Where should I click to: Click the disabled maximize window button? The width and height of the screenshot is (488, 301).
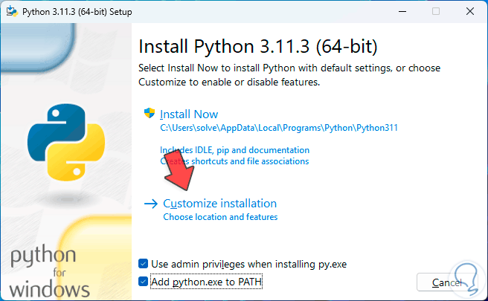(436, 11)
